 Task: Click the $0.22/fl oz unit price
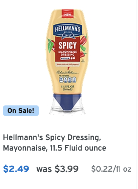click(111, 169)
